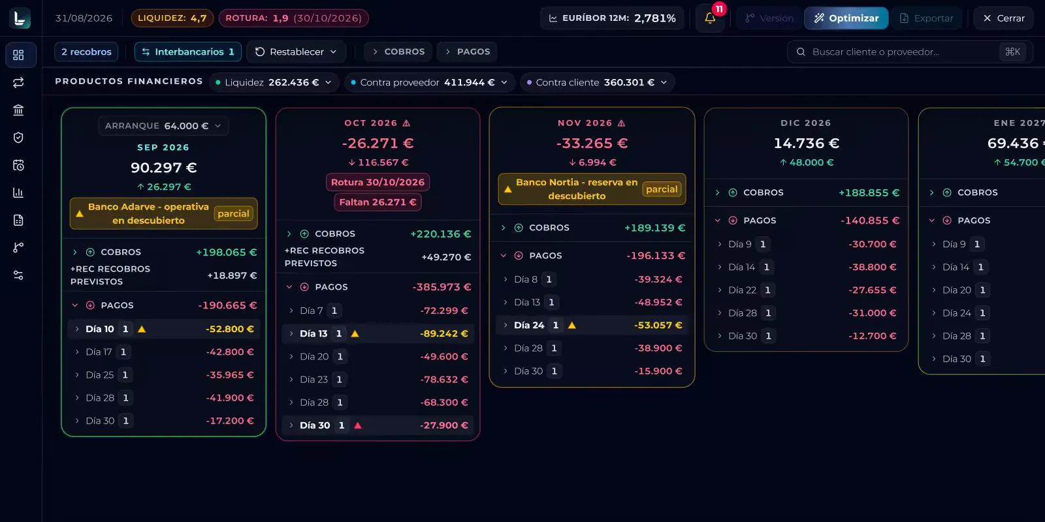Click the ROTURA 1,9 indicator pill
The width and height of the screenshot is (1045, 522).
294,18
